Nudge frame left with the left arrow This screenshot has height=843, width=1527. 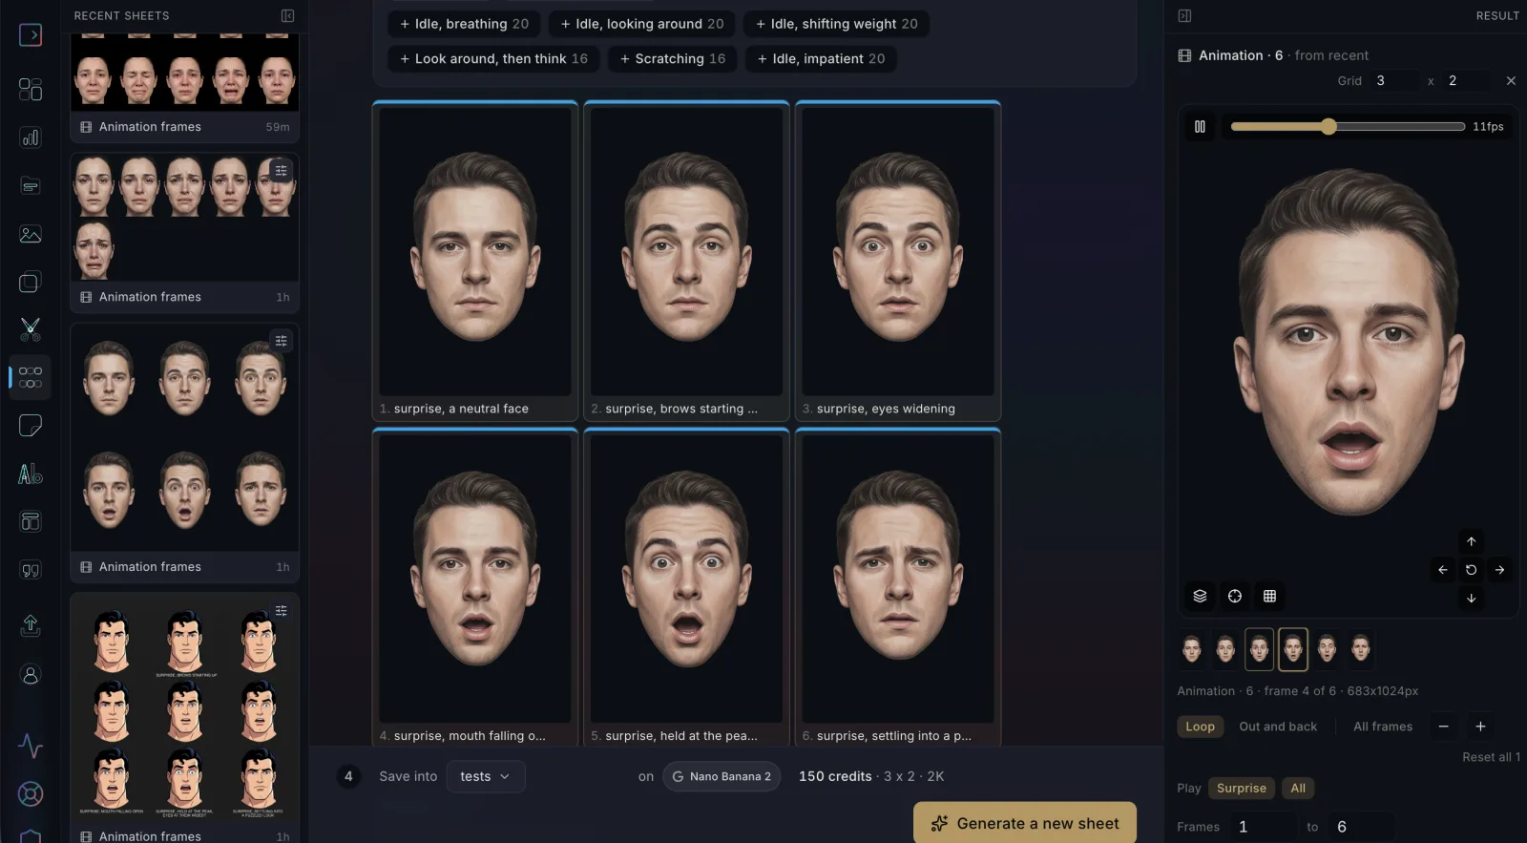click(x=1443, y=570)
